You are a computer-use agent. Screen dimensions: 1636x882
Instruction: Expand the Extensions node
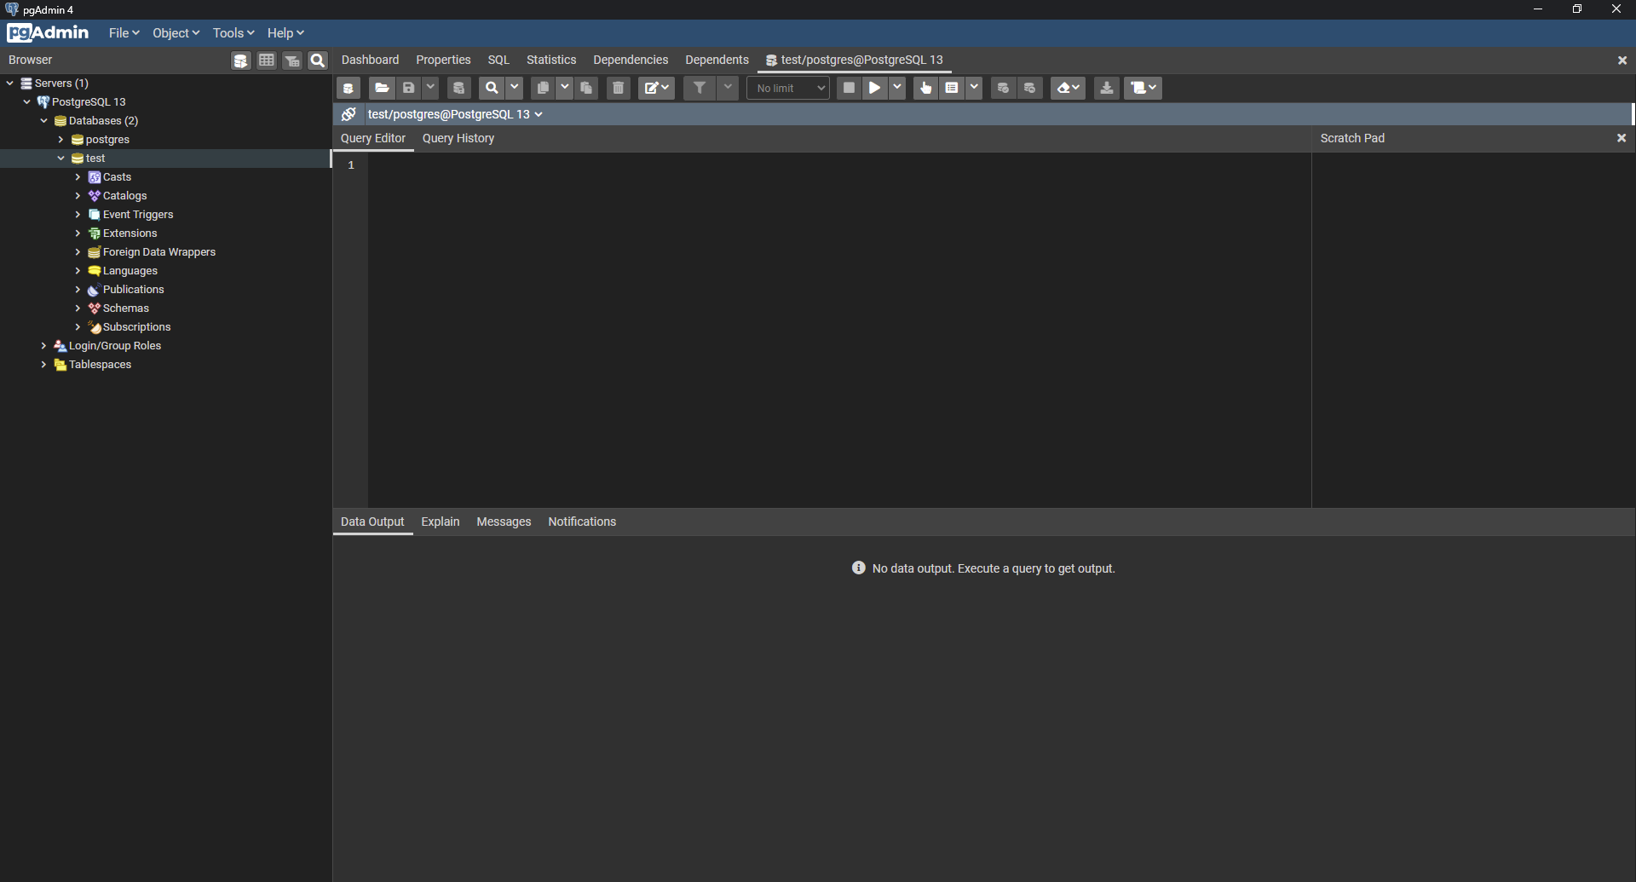pos(78,233)
